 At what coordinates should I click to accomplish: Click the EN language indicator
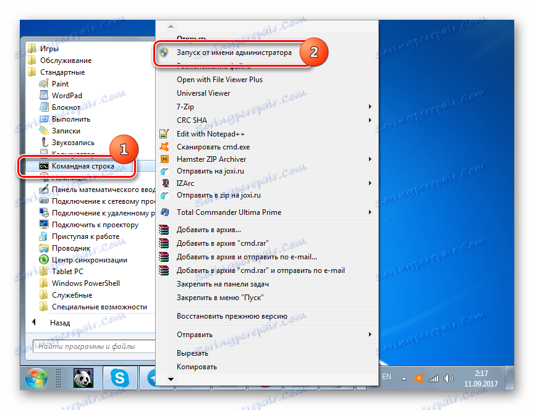(386, 377)
